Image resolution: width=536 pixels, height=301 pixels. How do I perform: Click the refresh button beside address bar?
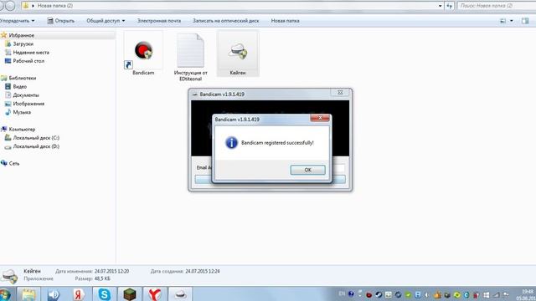[449, 6]
